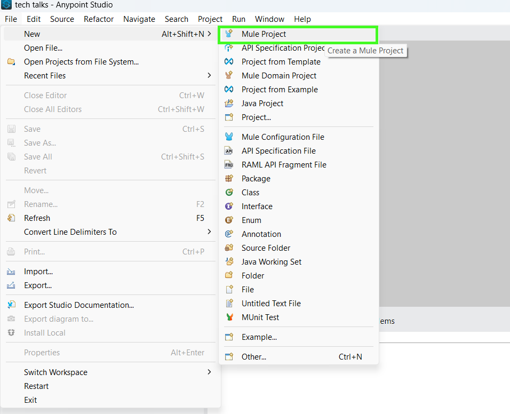Click the Mule Project icon

(x=229, y=34)
